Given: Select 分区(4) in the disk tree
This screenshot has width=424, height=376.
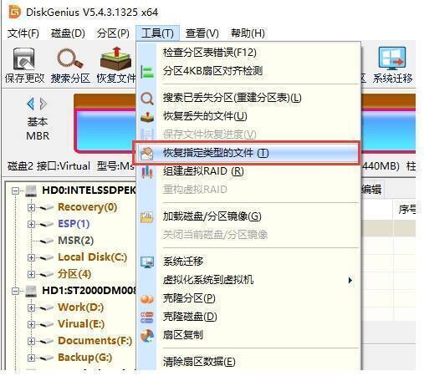Looking at the screenshot, I should click(x=74, y=274).
